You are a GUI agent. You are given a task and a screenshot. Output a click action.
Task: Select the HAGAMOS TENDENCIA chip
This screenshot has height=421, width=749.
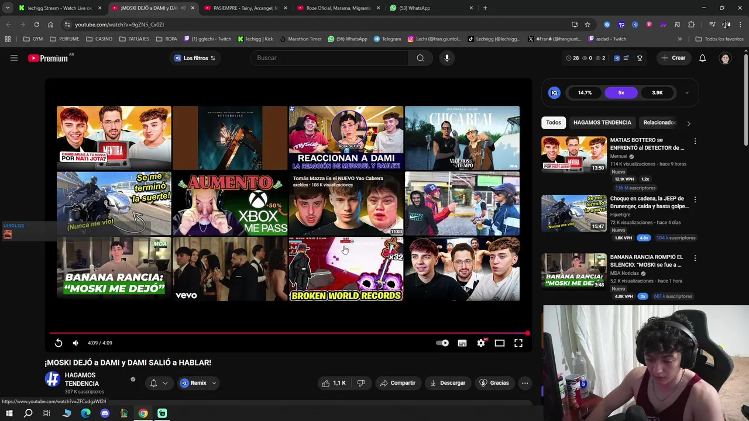click(x=602, y=122)
